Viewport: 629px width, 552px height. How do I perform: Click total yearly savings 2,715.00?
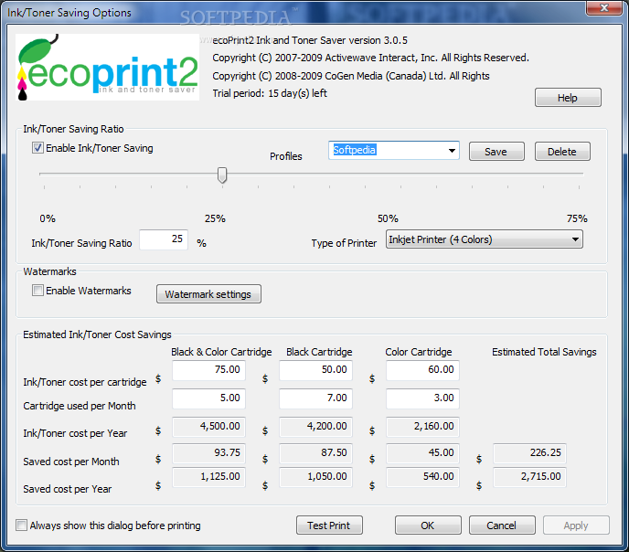tap(529, 477)
